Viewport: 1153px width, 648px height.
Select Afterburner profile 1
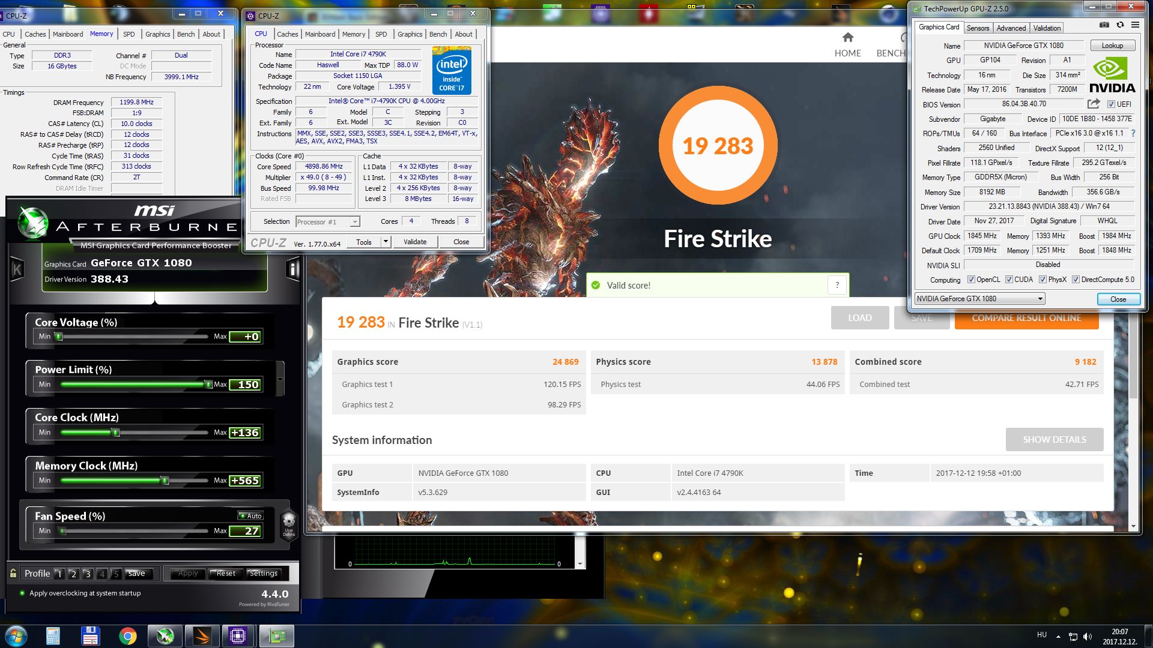pos(59,574)
